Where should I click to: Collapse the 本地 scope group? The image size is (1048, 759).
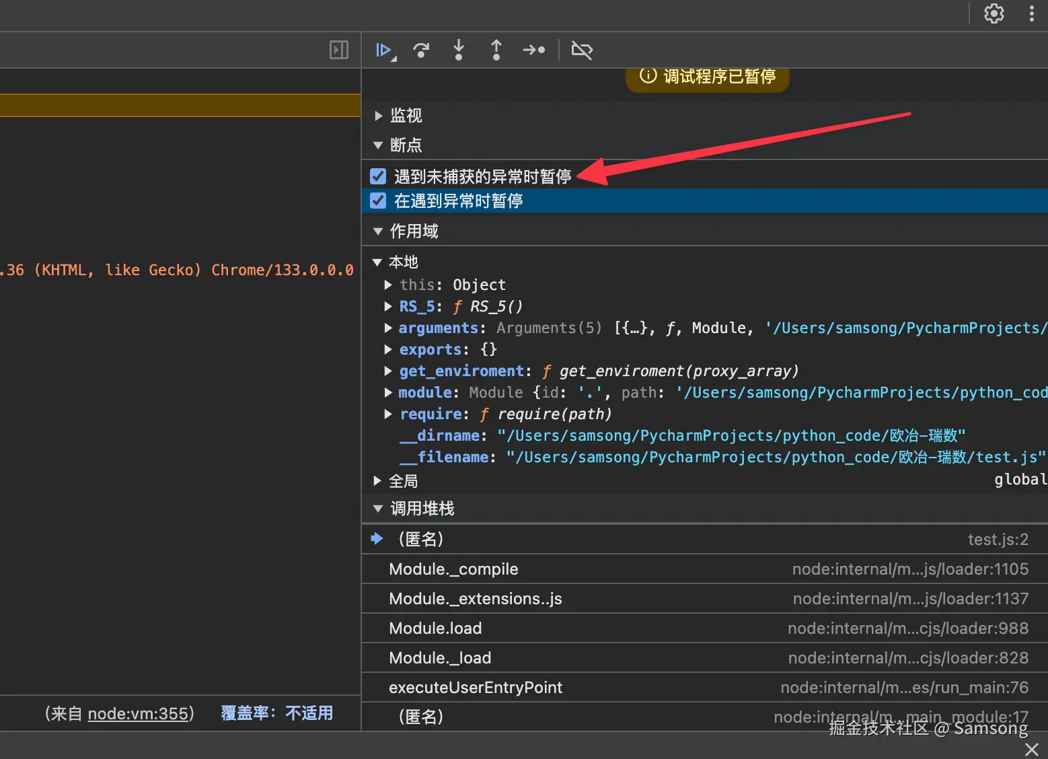pos(377,262)
